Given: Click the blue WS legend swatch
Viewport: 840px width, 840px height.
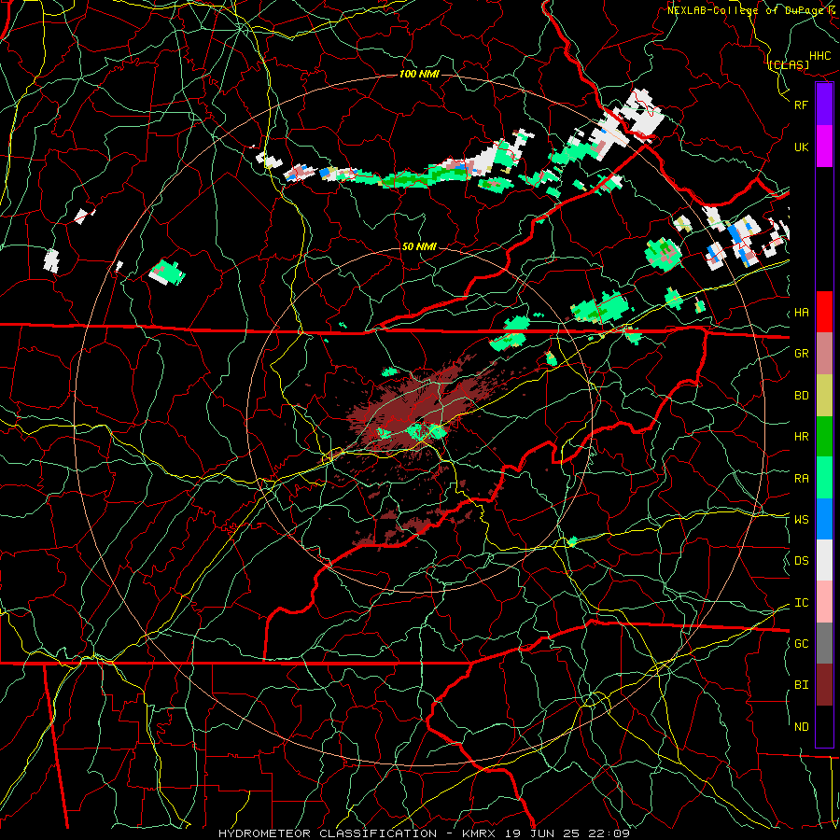Looking at the screenshot, I should click(824, 519).
